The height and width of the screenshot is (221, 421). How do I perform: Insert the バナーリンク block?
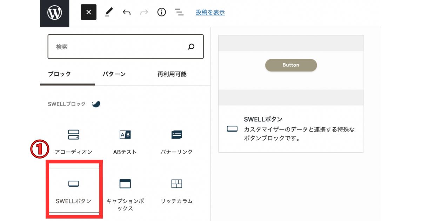tap(176, 142)
